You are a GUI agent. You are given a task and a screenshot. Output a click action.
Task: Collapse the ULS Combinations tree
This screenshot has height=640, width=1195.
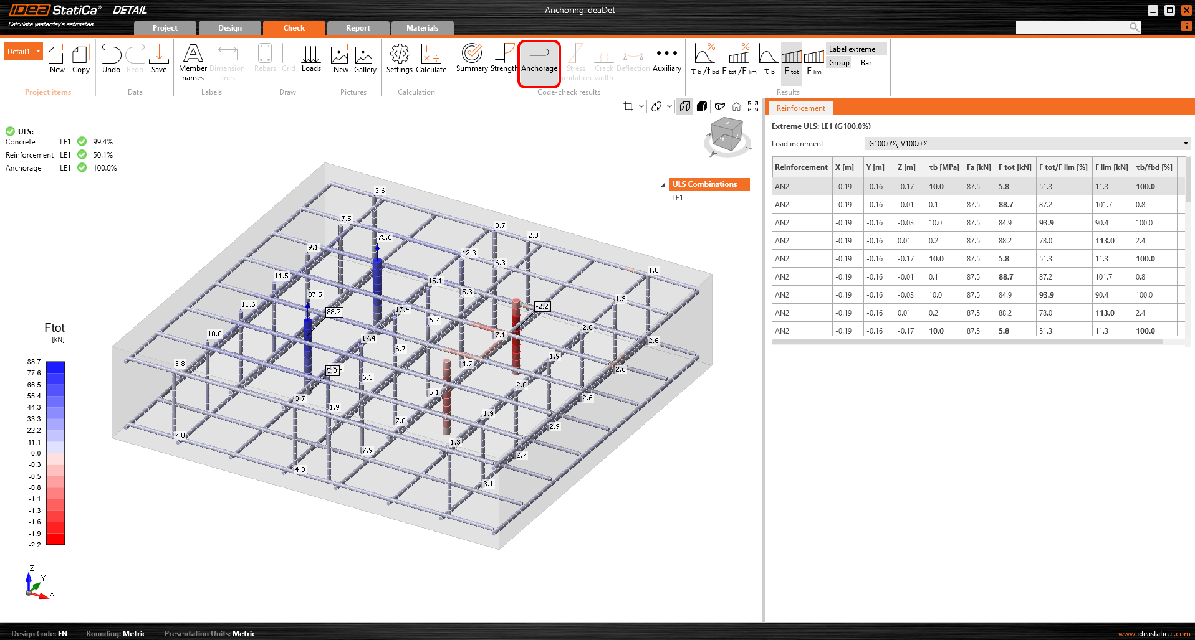pyautogui.click(x=663, y=185)
